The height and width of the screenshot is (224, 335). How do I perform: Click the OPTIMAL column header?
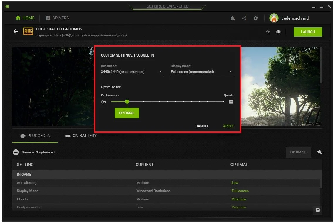pos(239,165)
